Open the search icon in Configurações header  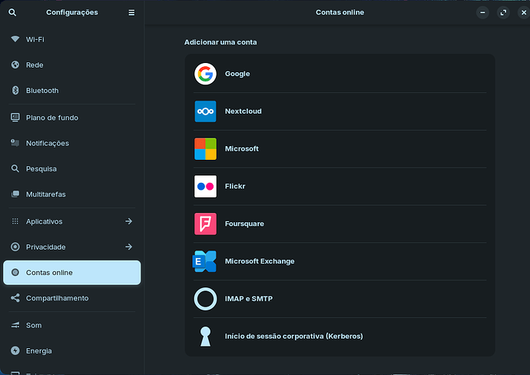point(12,12)
